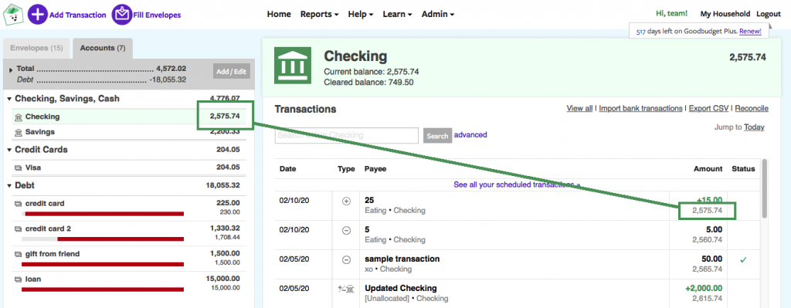Screen dimensions: 791x308
Task: Click the plus type icon on transaction 25
Action: click(346, 201)
